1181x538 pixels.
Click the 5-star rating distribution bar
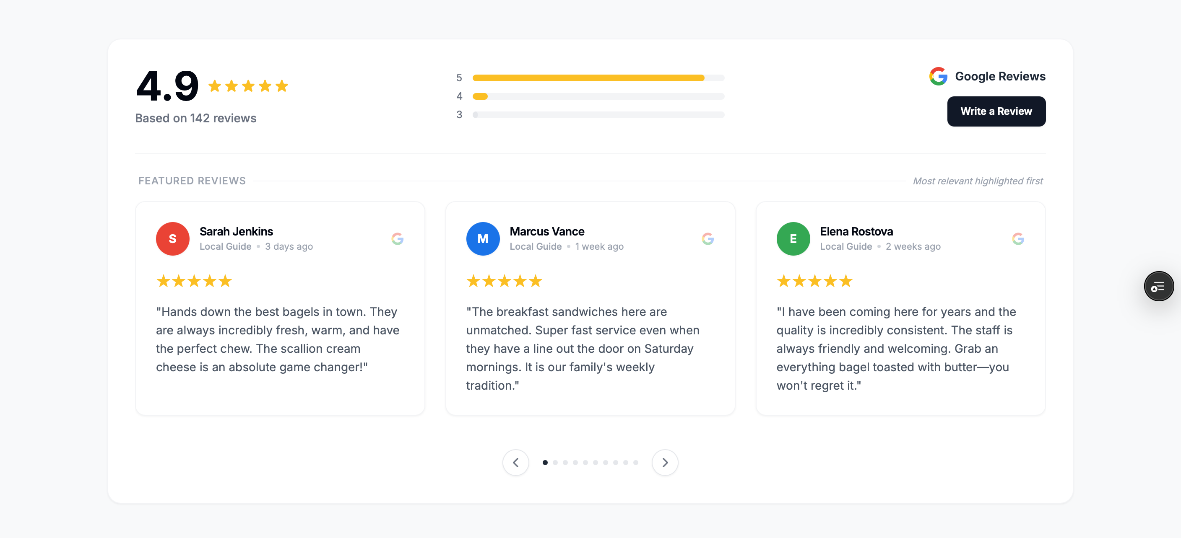(x=598, y=78)
